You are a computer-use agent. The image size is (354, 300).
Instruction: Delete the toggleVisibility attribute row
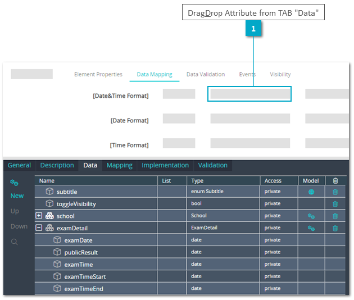point(335,204)
